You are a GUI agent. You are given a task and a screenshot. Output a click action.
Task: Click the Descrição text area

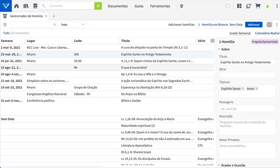pos(247,127)
